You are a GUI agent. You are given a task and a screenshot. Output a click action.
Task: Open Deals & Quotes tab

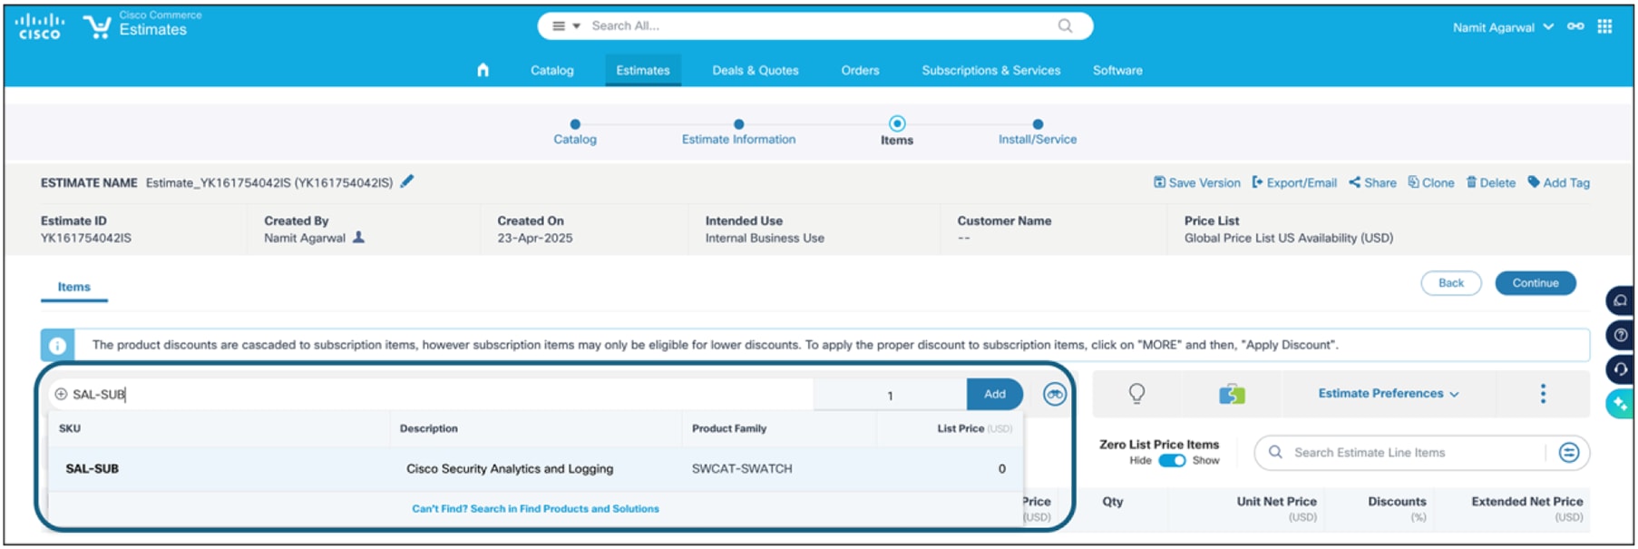pos(756,70)
